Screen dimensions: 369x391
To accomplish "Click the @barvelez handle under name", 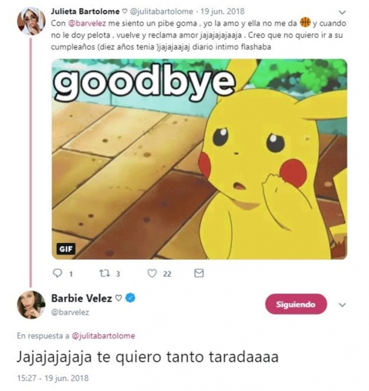I will 70,312.
